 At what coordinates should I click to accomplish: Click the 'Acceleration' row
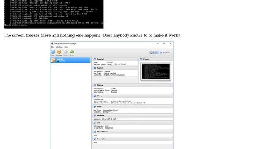pos(109,75)
